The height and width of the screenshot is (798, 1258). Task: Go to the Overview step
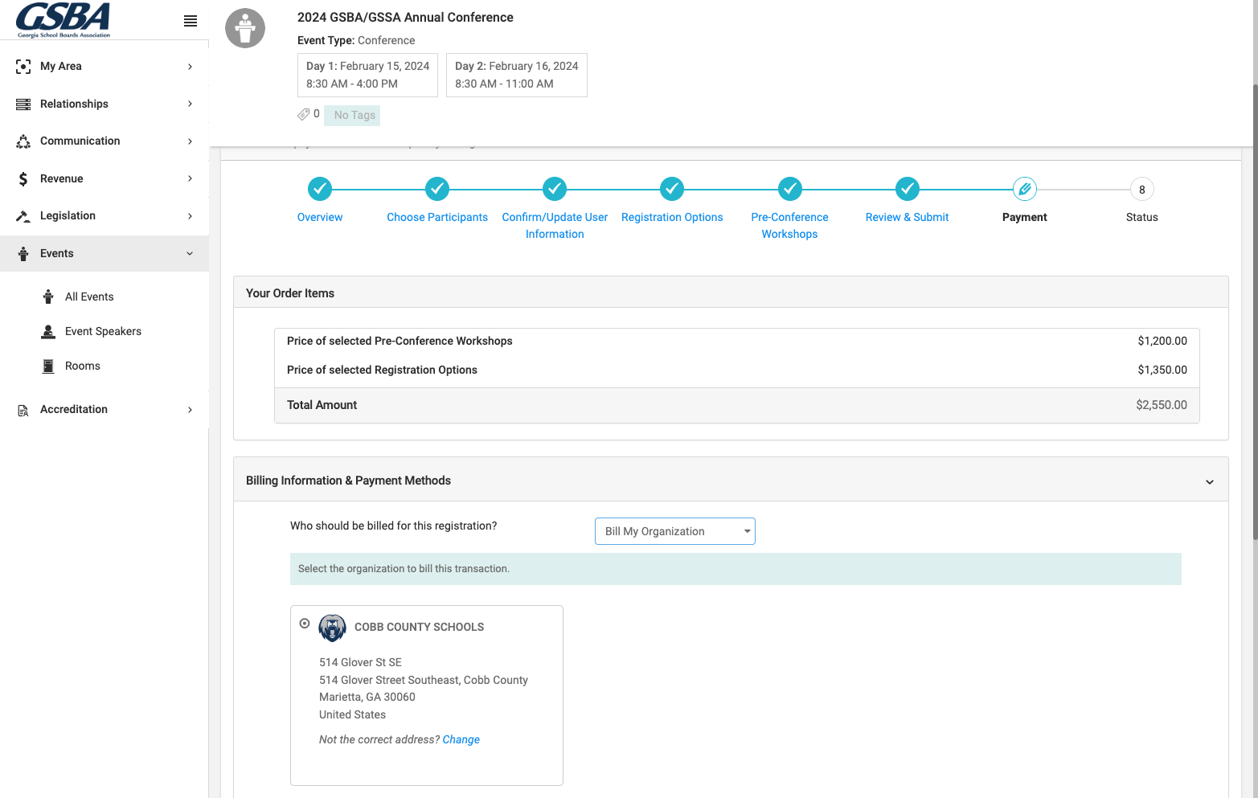coord(320,217)
